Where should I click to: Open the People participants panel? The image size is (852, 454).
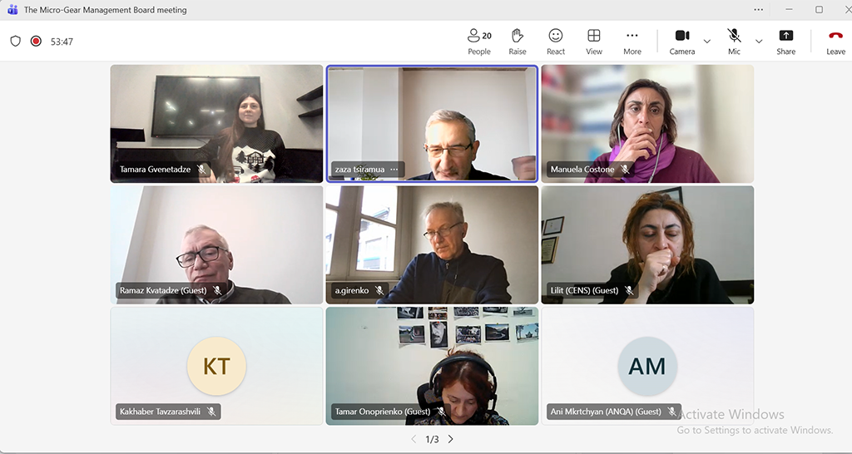[x=479, y=41]
